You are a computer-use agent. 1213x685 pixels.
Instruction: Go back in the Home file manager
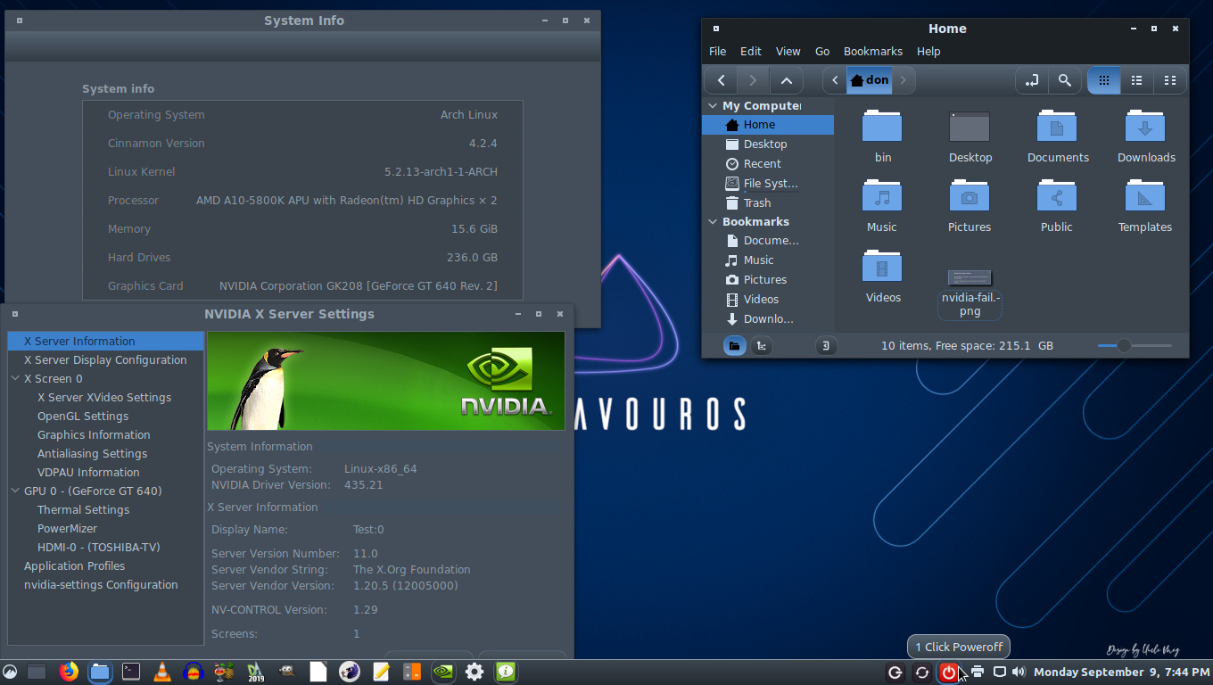(x=721, y=80)
